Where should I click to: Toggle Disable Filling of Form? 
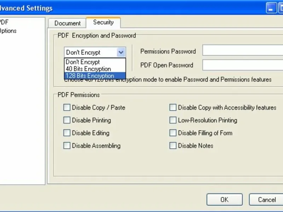[173, 133]
